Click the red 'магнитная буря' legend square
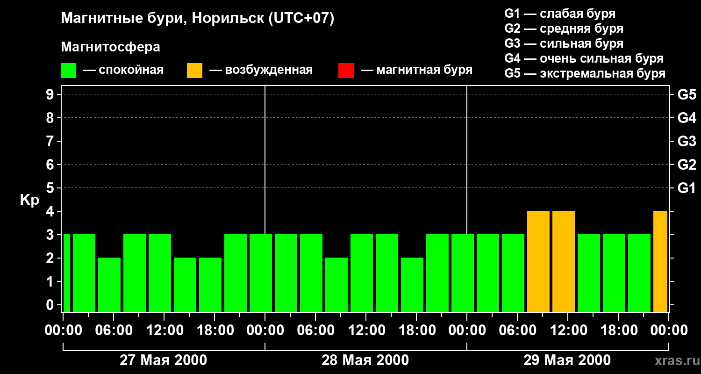The image size is (701, 374). (346, 71)
